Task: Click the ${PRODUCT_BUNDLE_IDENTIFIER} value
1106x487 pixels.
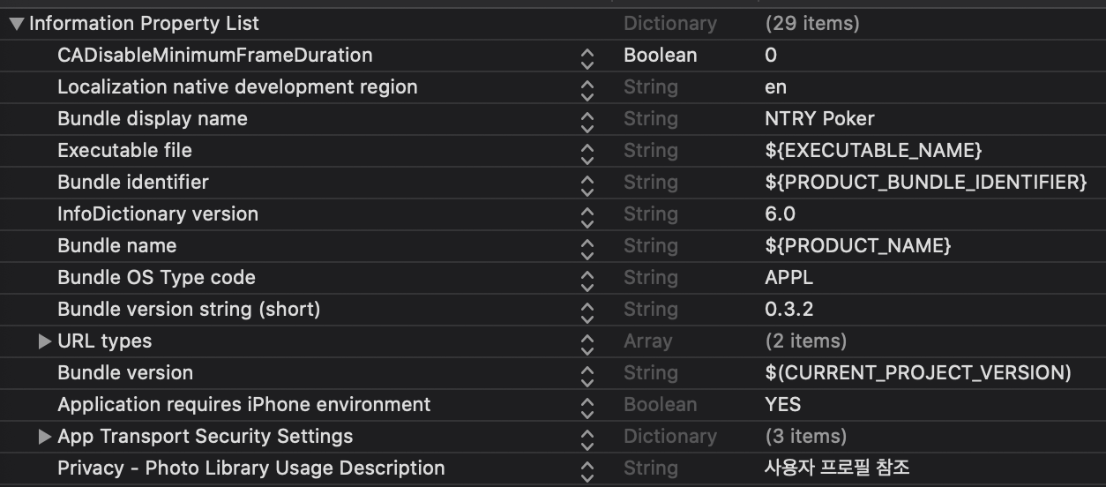Action: tap(926, 183)
